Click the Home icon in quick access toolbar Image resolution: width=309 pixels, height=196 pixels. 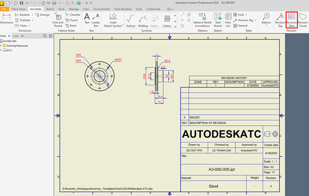click(x=43, y=3)
